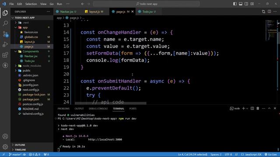The width and height of the screenshot is (280, 157).
Task: Open the Source Control view
Action: pos(5,34)
